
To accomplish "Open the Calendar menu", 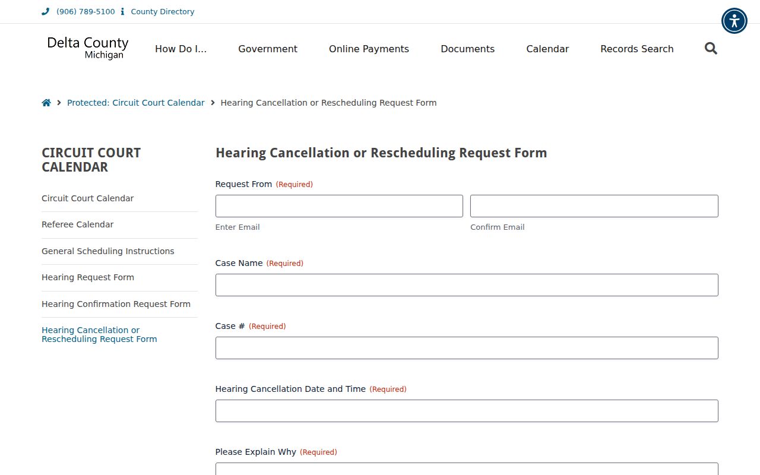I will pos(547,49).
